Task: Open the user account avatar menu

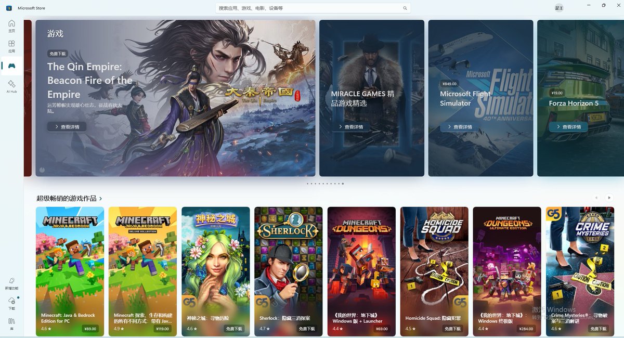Action: [558, 8]
